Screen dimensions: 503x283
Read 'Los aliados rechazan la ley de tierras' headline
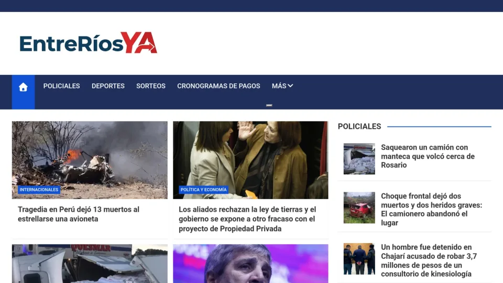pyautogui.click(x=247, y=219)
